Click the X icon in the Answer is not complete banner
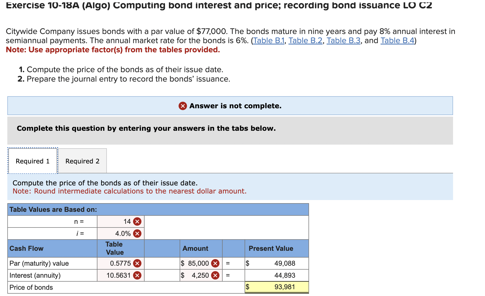The height and width of the screenshot is (296, 485). click(x=183, y=106)
